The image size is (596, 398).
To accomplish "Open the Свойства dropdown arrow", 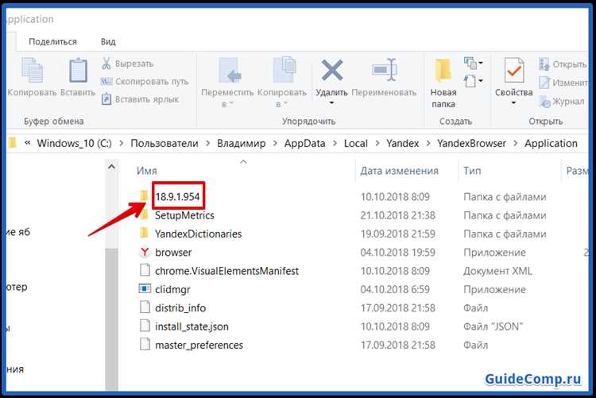I will (513, 103).
